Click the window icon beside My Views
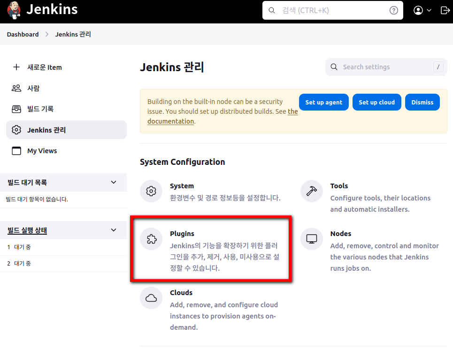The width and height of the screenshot is (453, 348). click(x=16, y=151)
